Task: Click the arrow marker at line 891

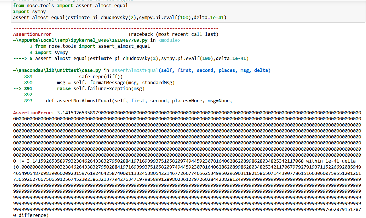Action: (18, 88)
